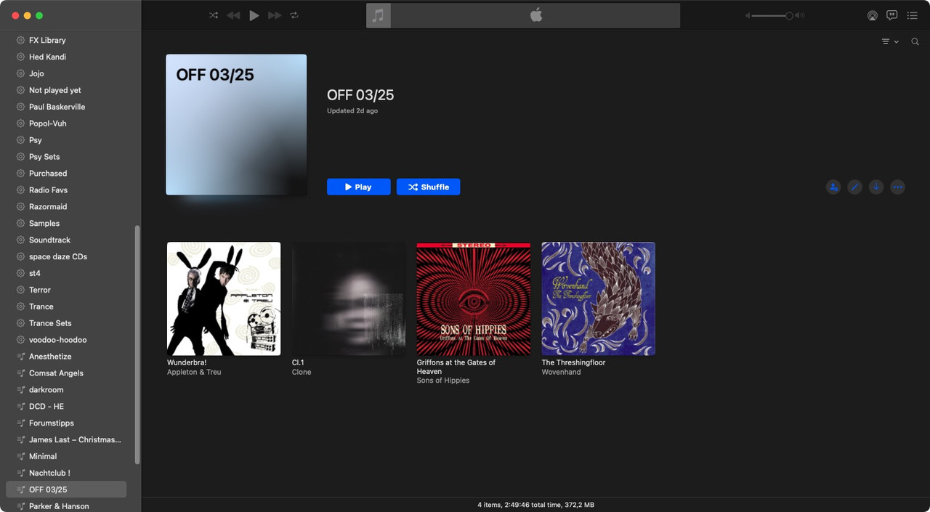Image resolution: width=930 pixels, height=512 pixels.
Task: Set max volume with loud speaker icon
Action: (799, 15)
